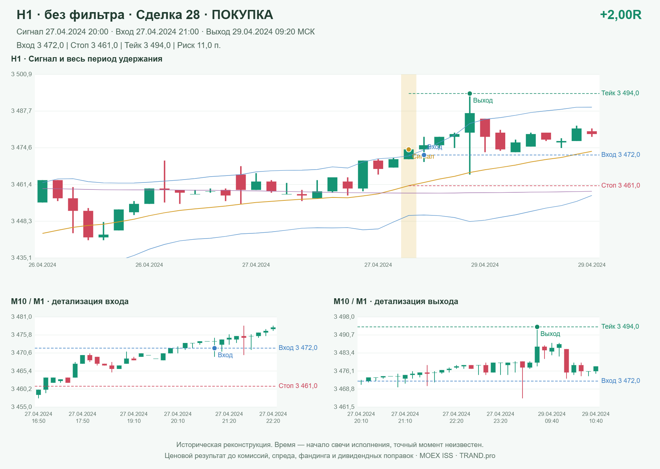Click 'Вход 3 472,0' label in entry detail chart

point(298,348)
